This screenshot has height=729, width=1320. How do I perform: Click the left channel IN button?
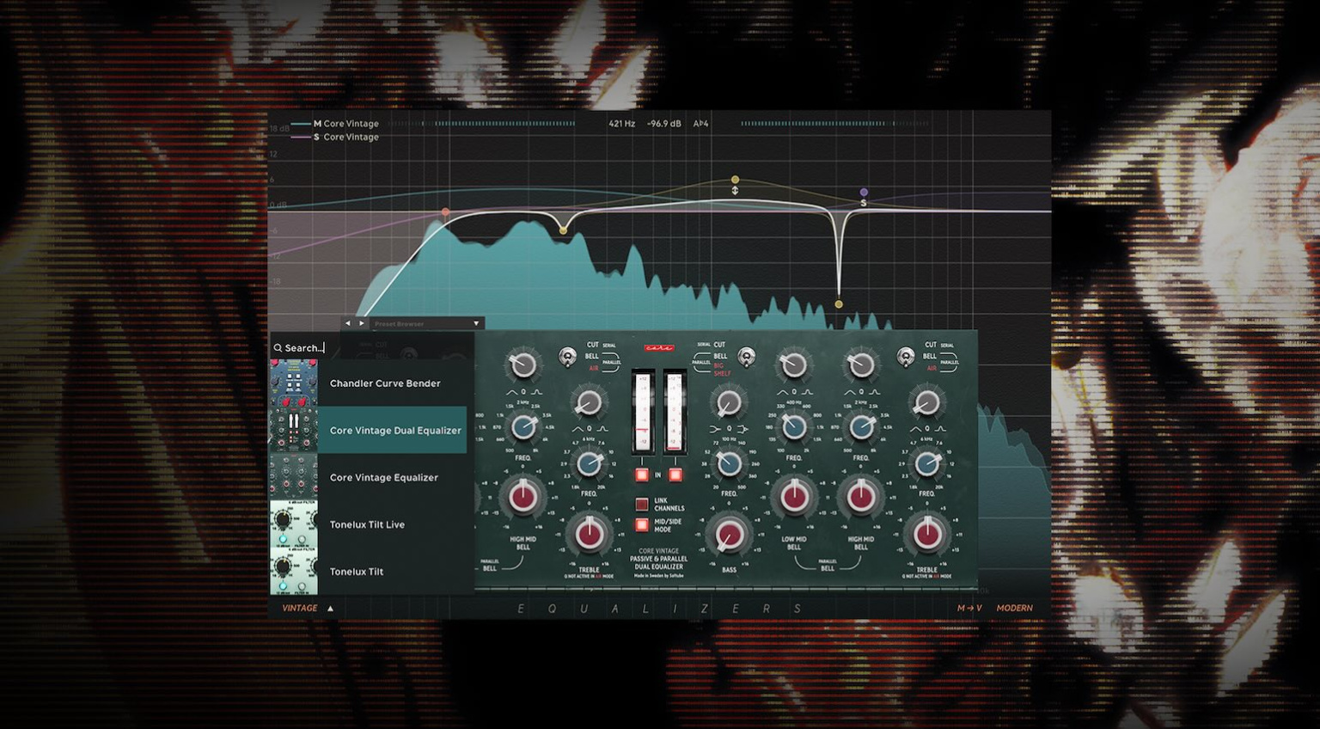pyautogui.click(x=642, y=475)
